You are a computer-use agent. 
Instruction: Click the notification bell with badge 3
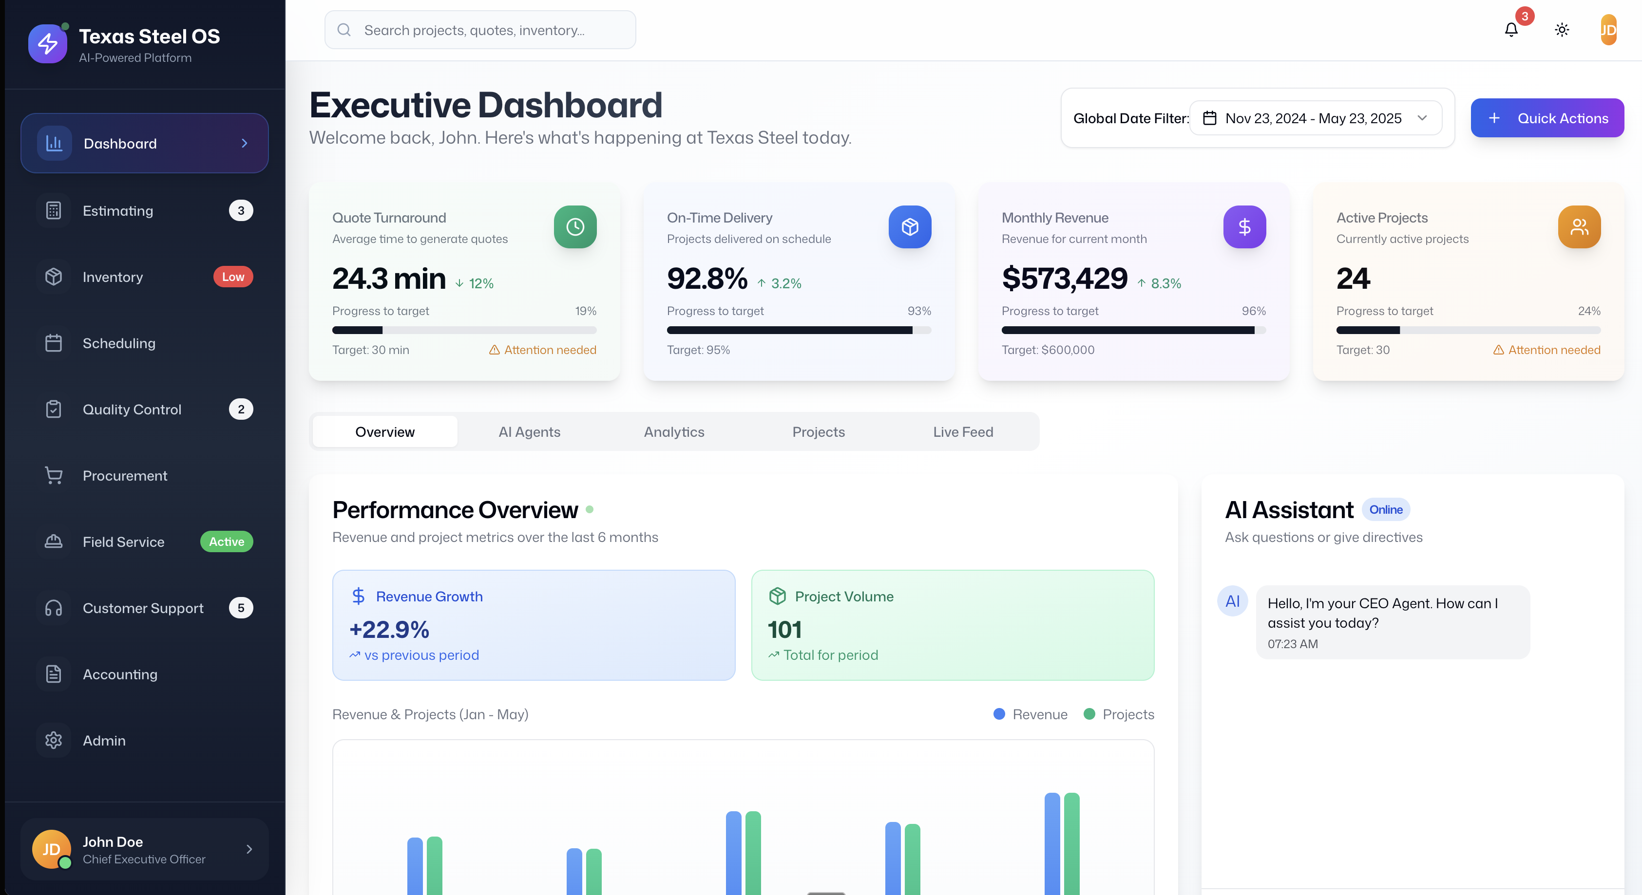(1511, 30)
